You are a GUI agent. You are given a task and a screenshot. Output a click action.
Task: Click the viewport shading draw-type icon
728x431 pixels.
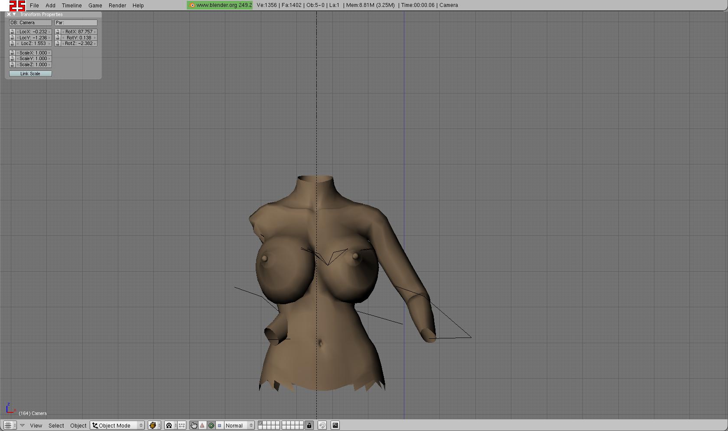(x=153, y=425)
